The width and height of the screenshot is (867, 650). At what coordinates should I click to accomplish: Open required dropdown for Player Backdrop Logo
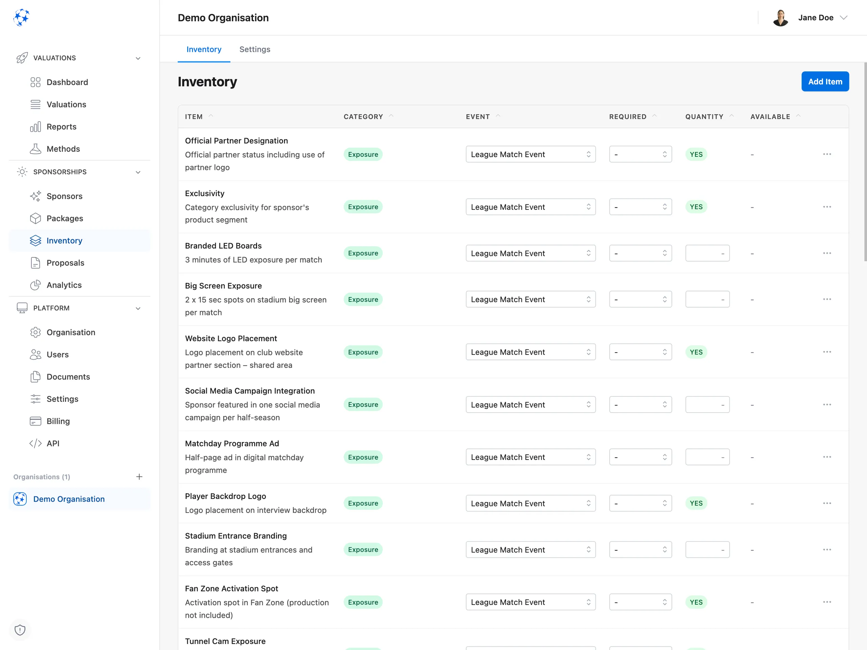click(x=640, y=503)
